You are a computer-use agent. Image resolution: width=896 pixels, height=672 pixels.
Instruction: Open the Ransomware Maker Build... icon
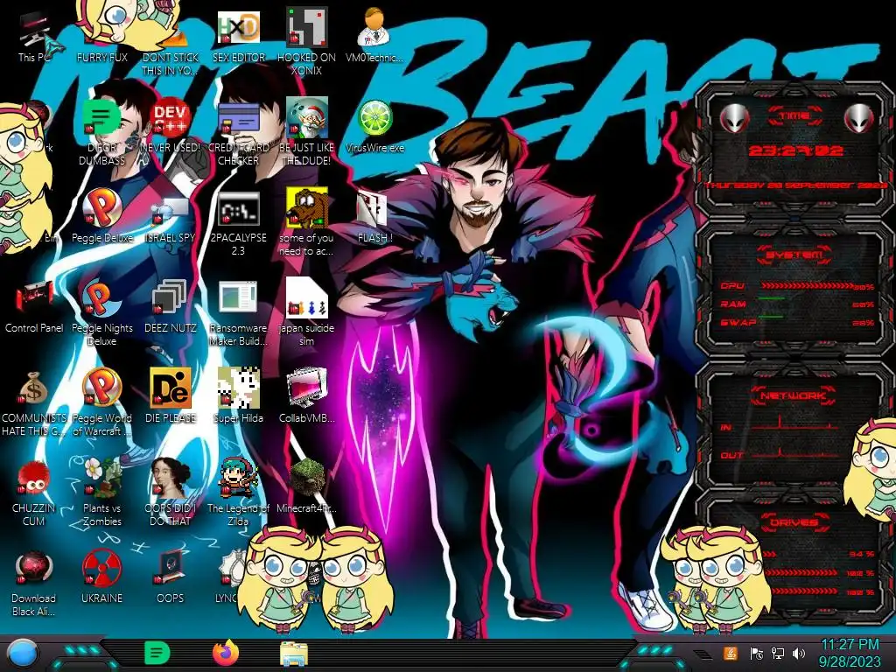238,313
